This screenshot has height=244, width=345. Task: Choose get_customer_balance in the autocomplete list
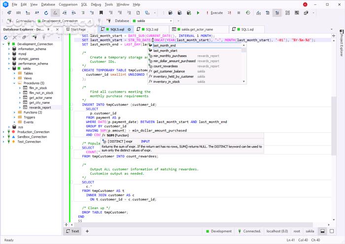pos(195,71)
